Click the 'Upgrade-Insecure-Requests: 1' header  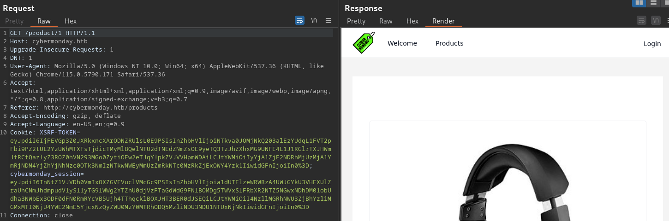click(x=62, y=50)
